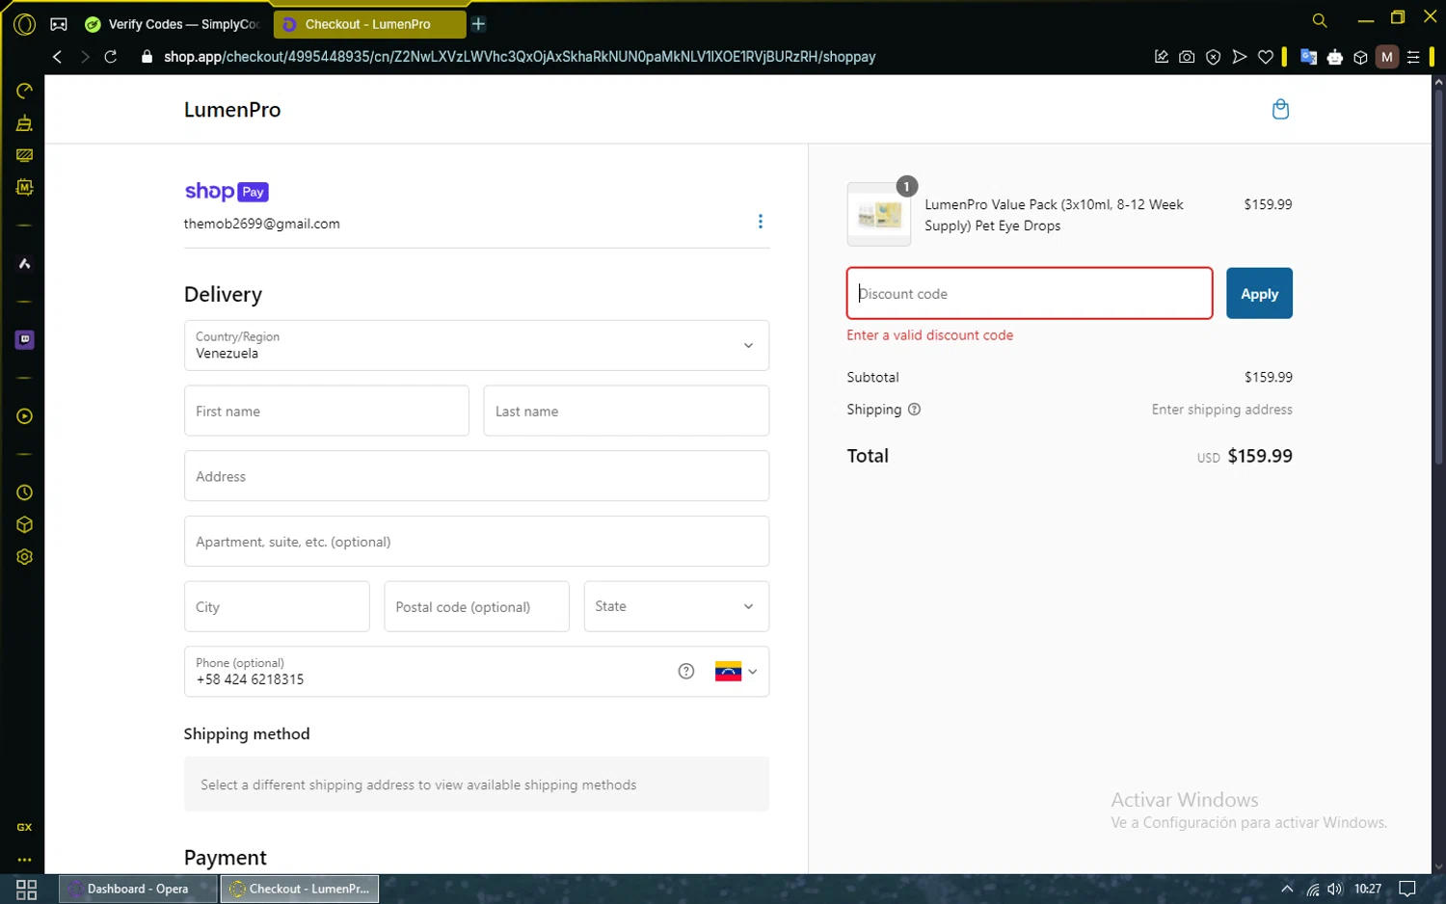Open the Opera GX main menu logo
The height and width of the screenshot is (904, 1446).
click(x=24, y=24)
